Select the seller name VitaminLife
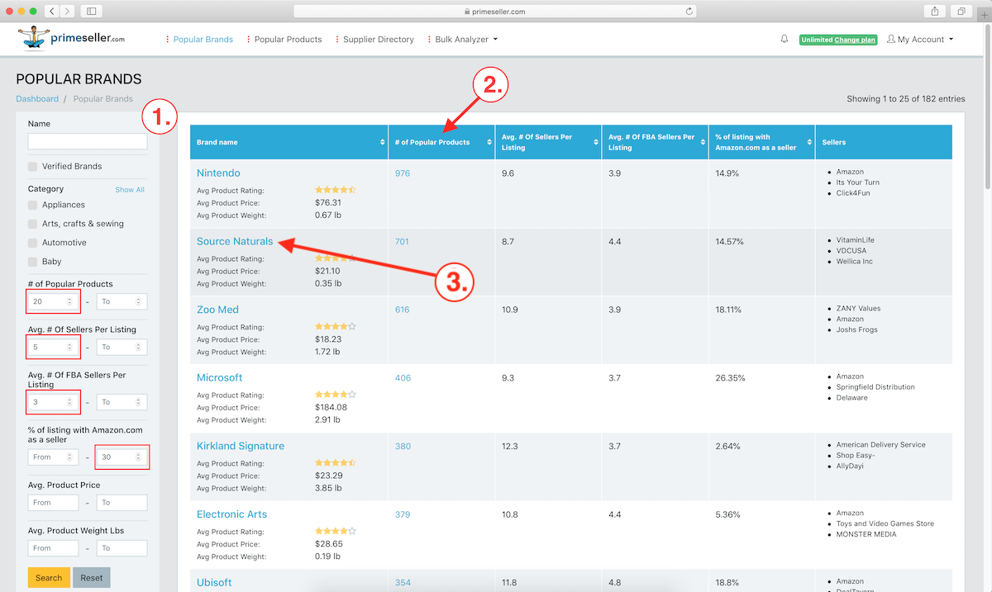 [x=855, y=240]
